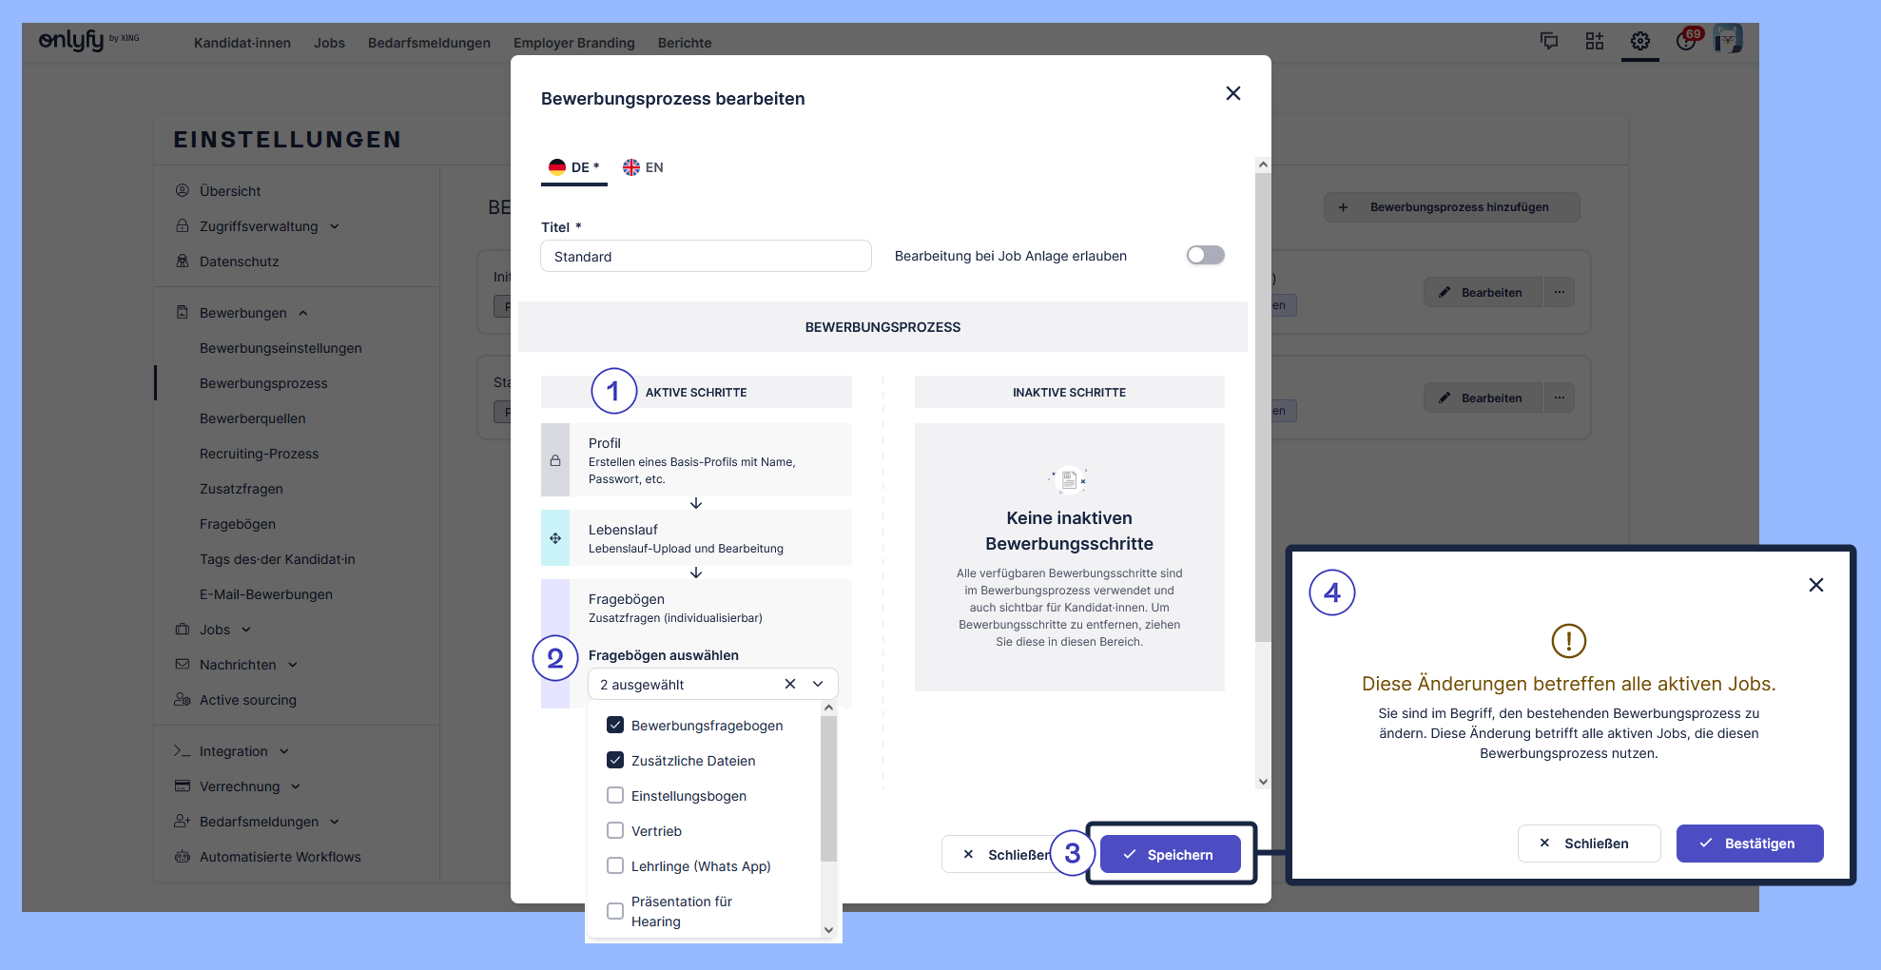
Task: Click the notifications icon with red badge
Action: point(1687,40)
